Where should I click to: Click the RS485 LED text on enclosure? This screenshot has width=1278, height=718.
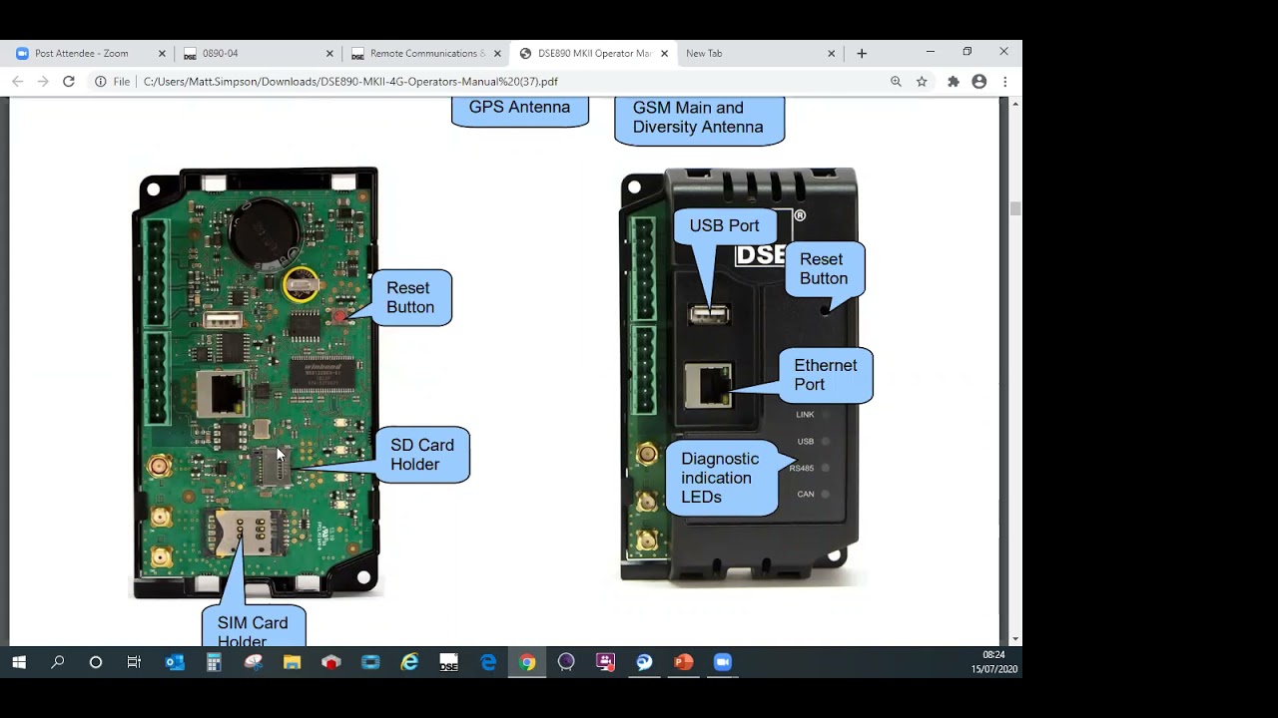point(802,468)
